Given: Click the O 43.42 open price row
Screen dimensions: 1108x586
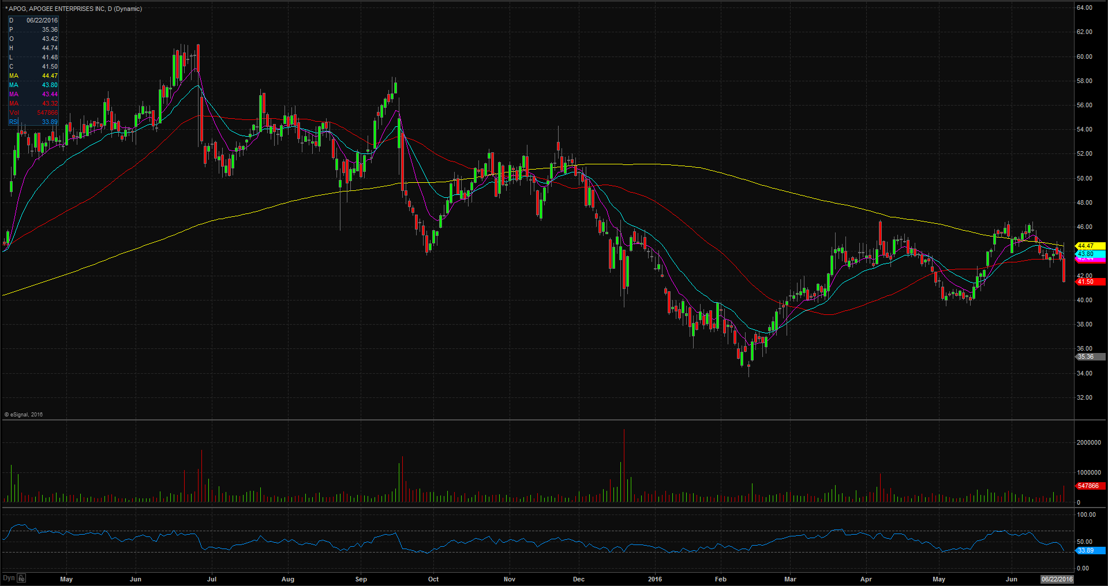Looking at the screenshot, I should (33, 39).
